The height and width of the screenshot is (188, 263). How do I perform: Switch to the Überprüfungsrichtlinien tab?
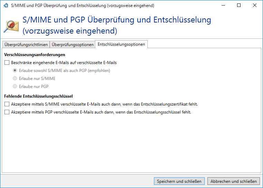(26, 45)
